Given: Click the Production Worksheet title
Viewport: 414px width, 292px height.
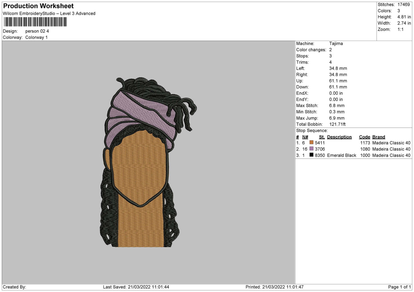Looking at the screenshot, I should click(38, 6).
